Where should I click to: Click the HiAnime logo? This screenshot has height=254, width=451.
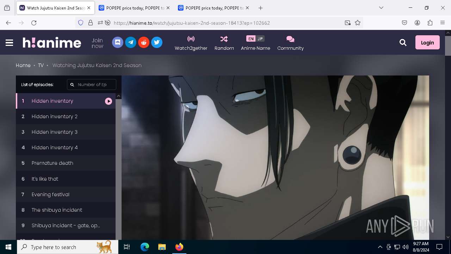click(x=52, y=43)
